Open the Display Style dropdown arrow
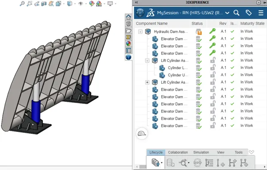267x170 pixels. pos(75,4)
